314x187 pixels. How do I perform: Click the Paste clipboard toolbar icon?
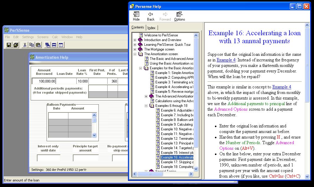click(x=38, y=45)
